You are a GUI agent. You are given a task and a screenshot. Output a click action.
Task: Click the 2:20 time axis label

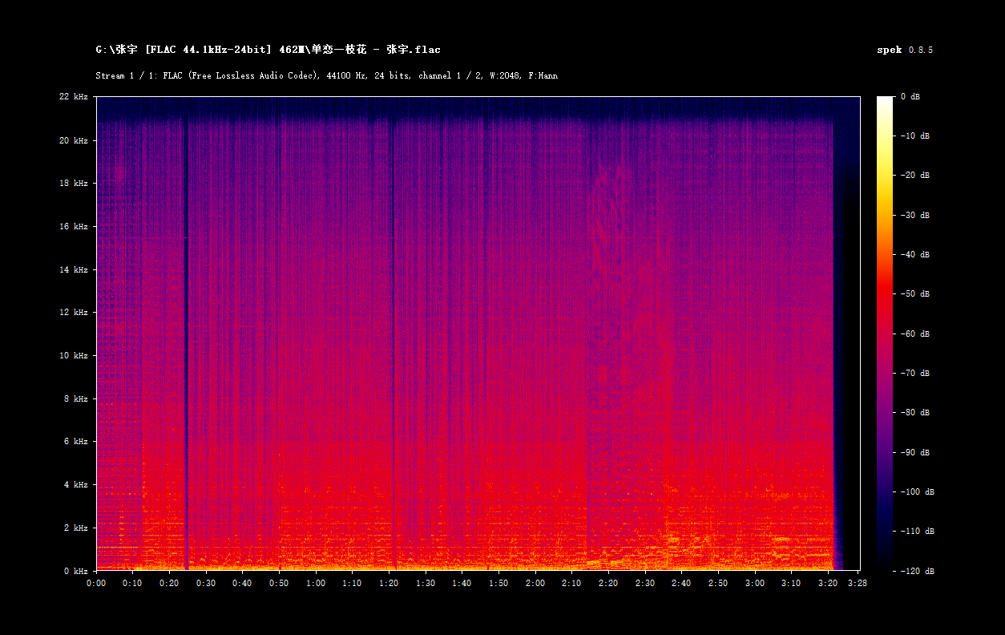(608, 584)
